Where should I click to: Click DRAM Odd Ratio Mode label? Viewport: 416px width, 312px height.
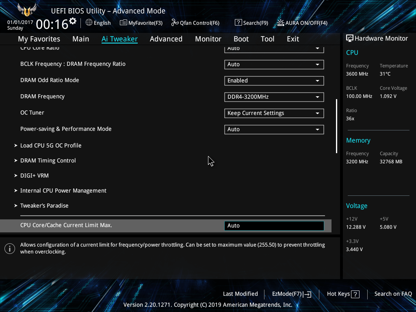(50, 80)
